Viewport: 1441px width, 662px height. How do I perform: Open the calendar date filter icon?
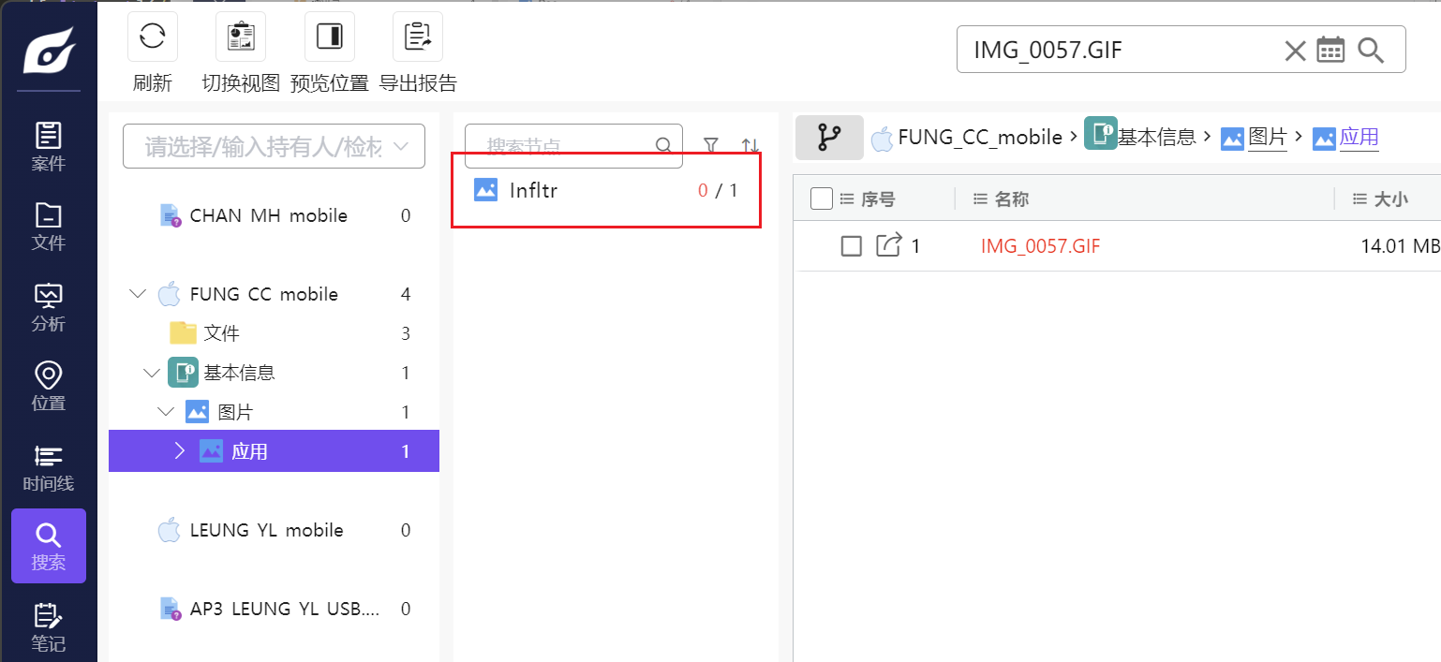pyautogui.click(x=1330, y=51)
